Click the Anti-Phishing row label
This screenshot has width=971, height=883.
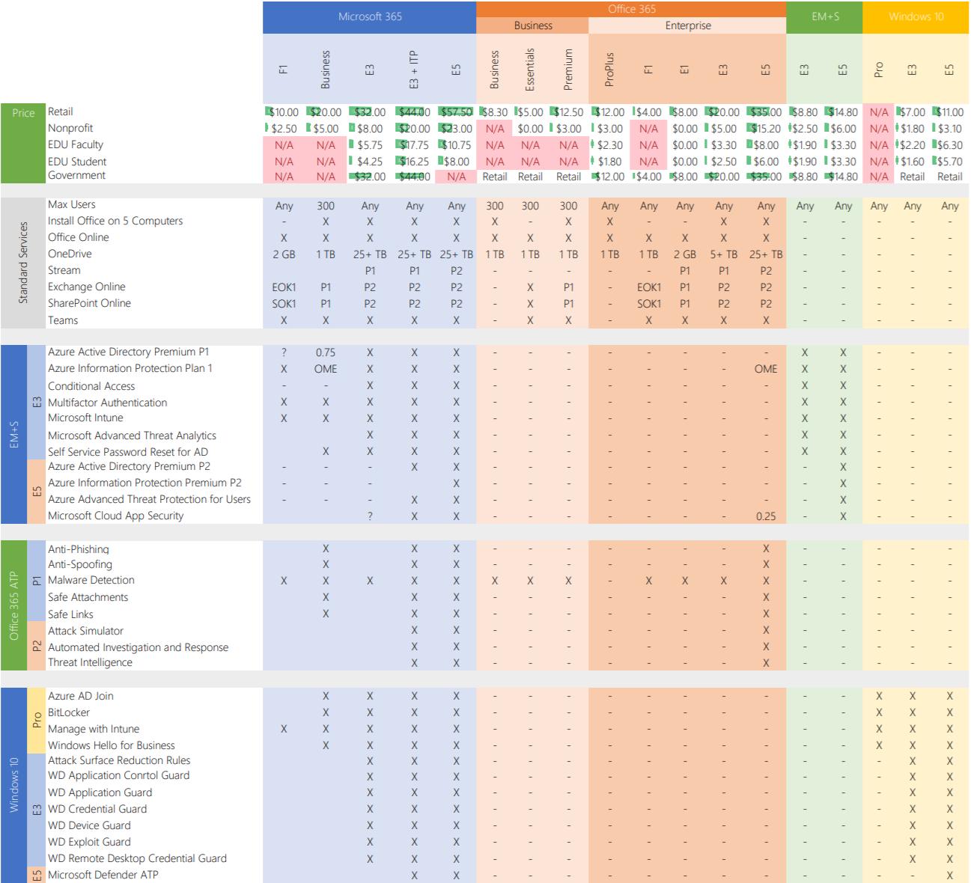[x=79, y=549]
